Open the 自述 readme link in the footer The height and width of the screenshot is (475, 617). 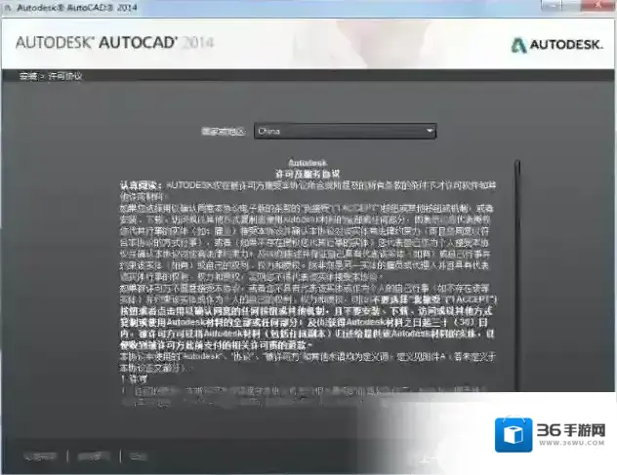click(138, 456)
